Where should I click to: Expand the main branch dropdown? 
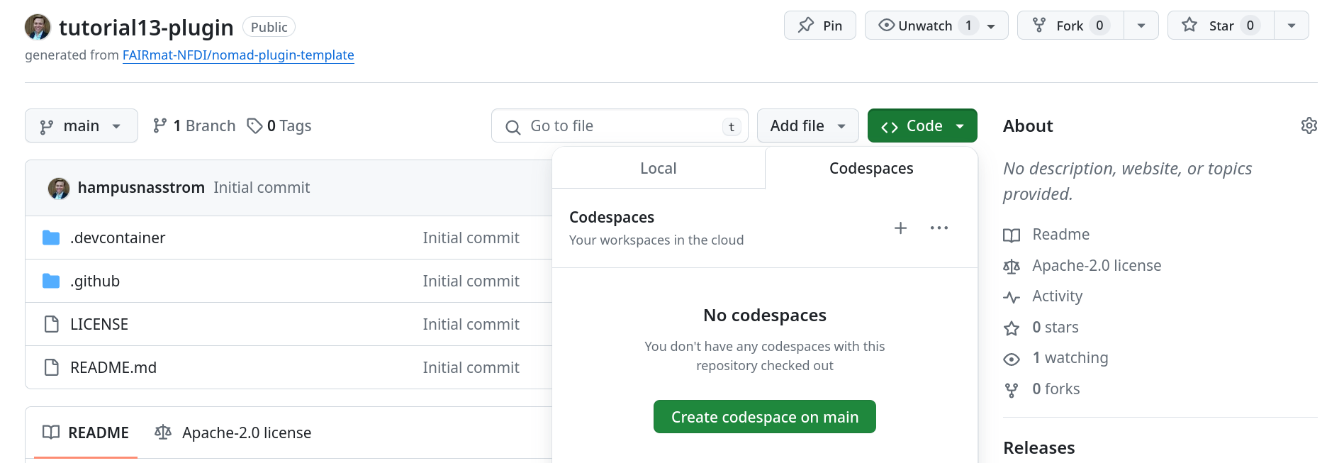[81, 125]
